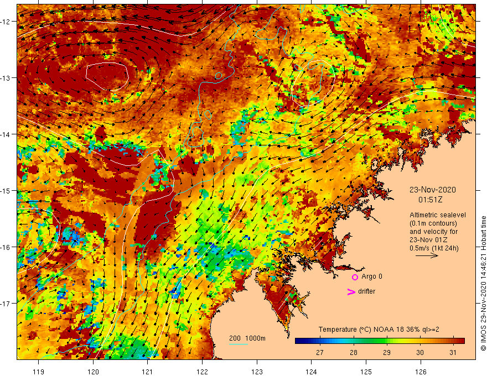This screenshot has width=487, height=376.
Task: Click longitude axis label 122
Action: pos(202,372)
